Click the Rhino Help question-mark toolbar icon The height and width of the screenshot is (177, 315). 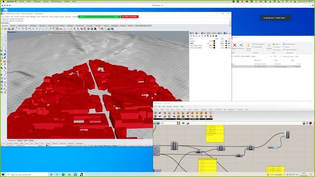(112, 29)
